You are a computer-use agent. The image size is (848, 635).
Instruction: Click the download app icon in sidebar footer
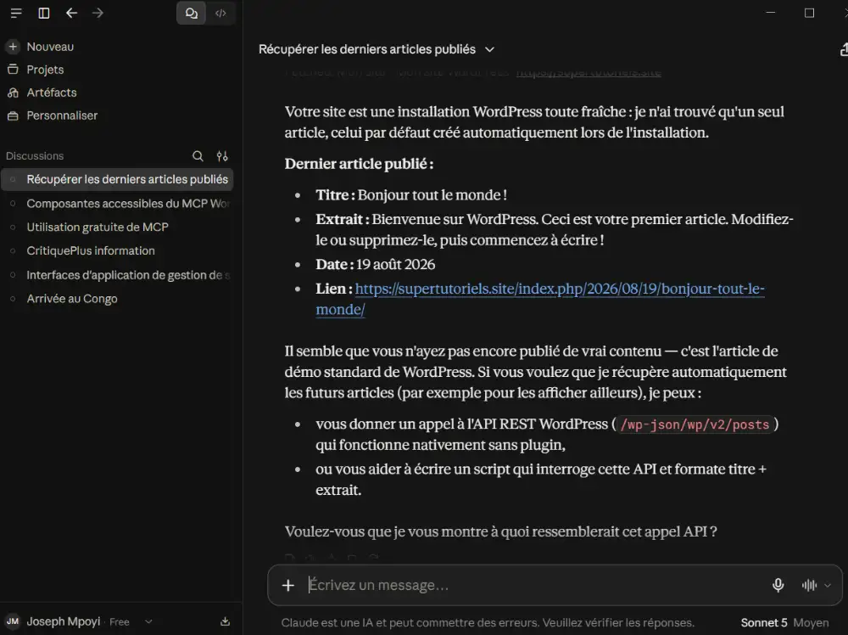(226, 621)
